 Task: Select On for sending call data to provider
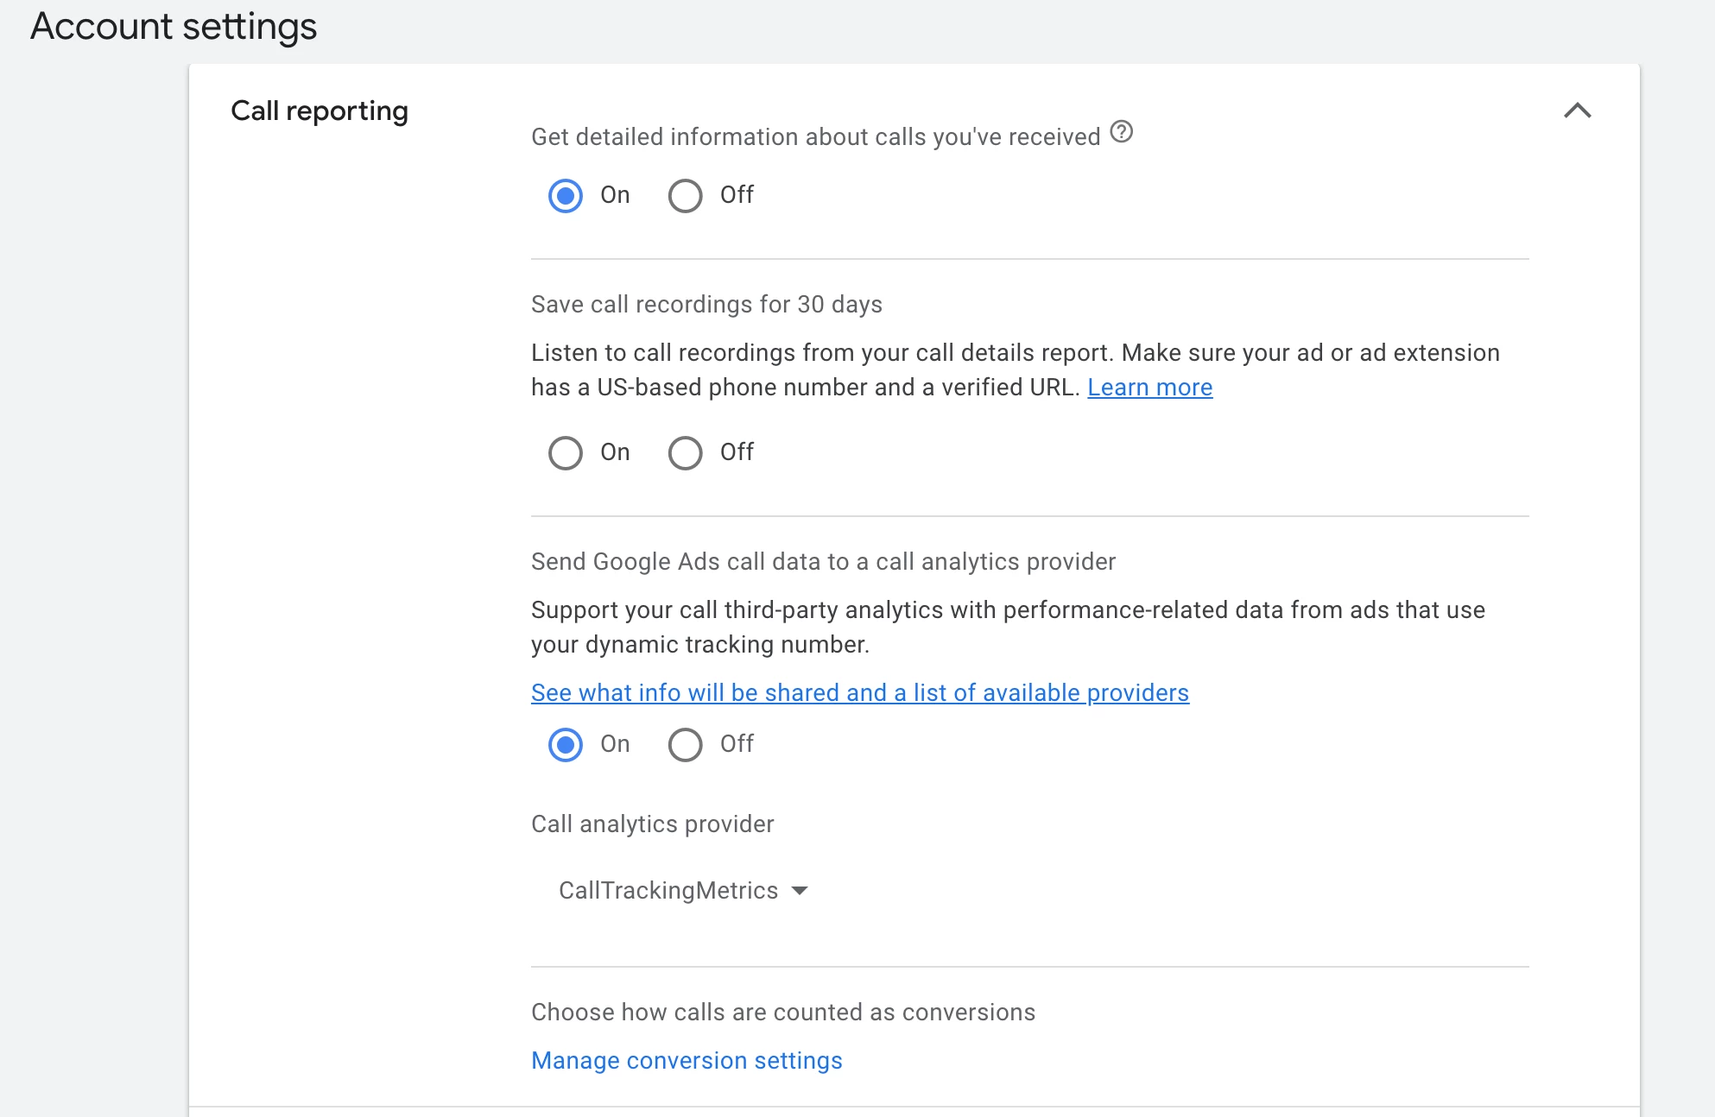566,744
